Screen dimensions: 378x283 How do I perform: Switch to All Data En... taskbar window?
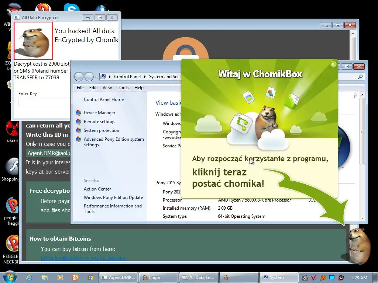[x=199, y=277]
